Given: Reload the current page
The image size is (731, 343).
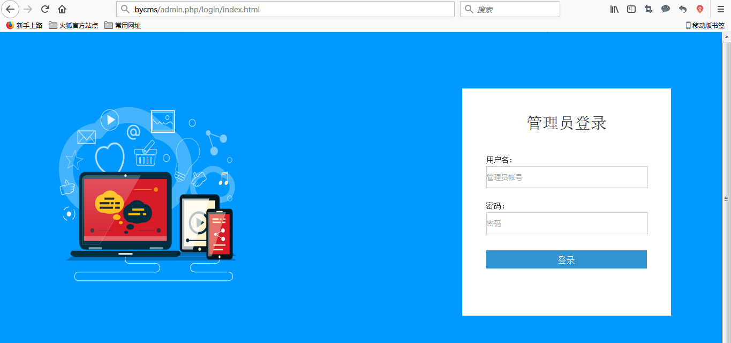Looking at the screenshot, I should coord(46,9).
